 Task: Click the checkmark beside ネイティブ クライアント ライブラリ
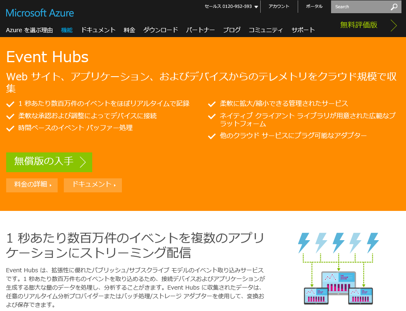212,116
